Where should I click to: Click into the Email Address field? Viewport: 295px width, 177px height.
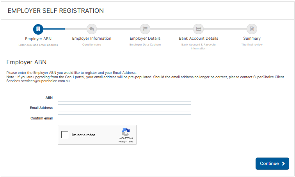coord(124,108)
